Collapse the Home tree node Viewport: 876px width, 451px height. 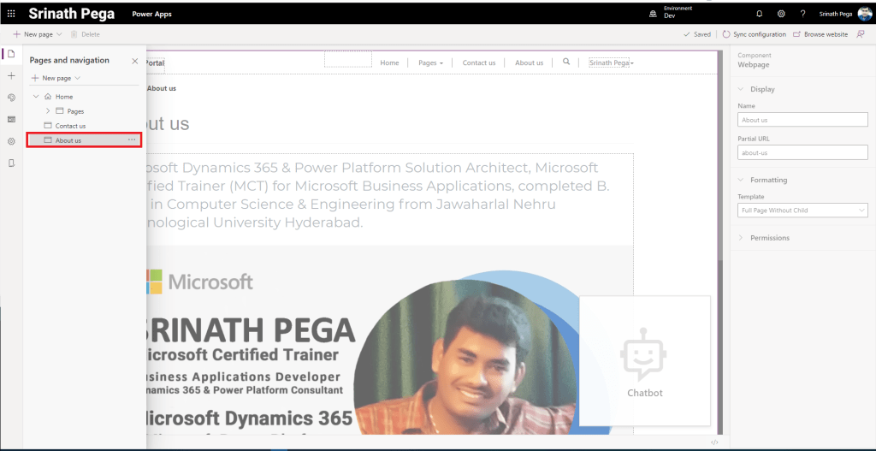(x=36, y=97)
